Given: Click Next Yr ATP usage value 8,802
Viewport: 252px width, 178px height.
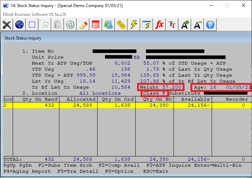Looking at the screenshot, I should click(122, 63).
